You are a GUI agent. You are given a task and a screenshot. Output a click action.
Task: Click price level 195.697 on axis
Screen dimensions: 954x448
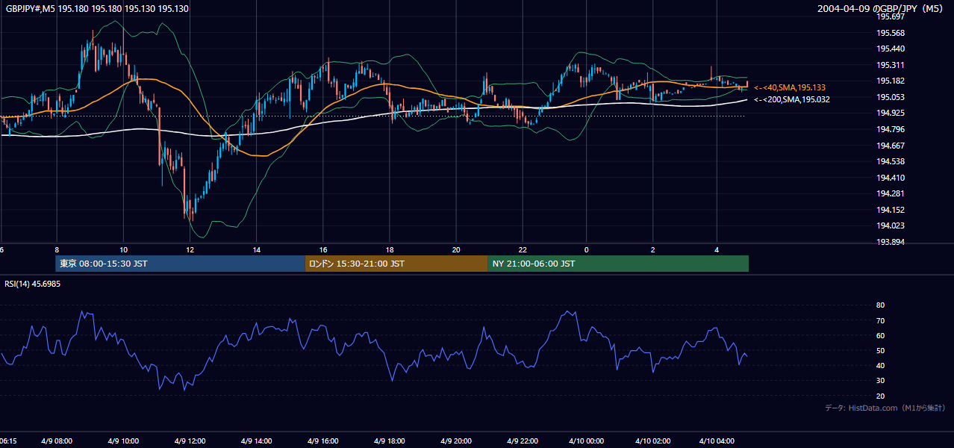[x=891, y=16]
